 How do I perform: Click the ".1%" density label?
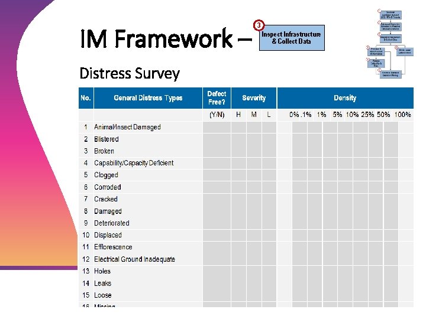point(306,115)
